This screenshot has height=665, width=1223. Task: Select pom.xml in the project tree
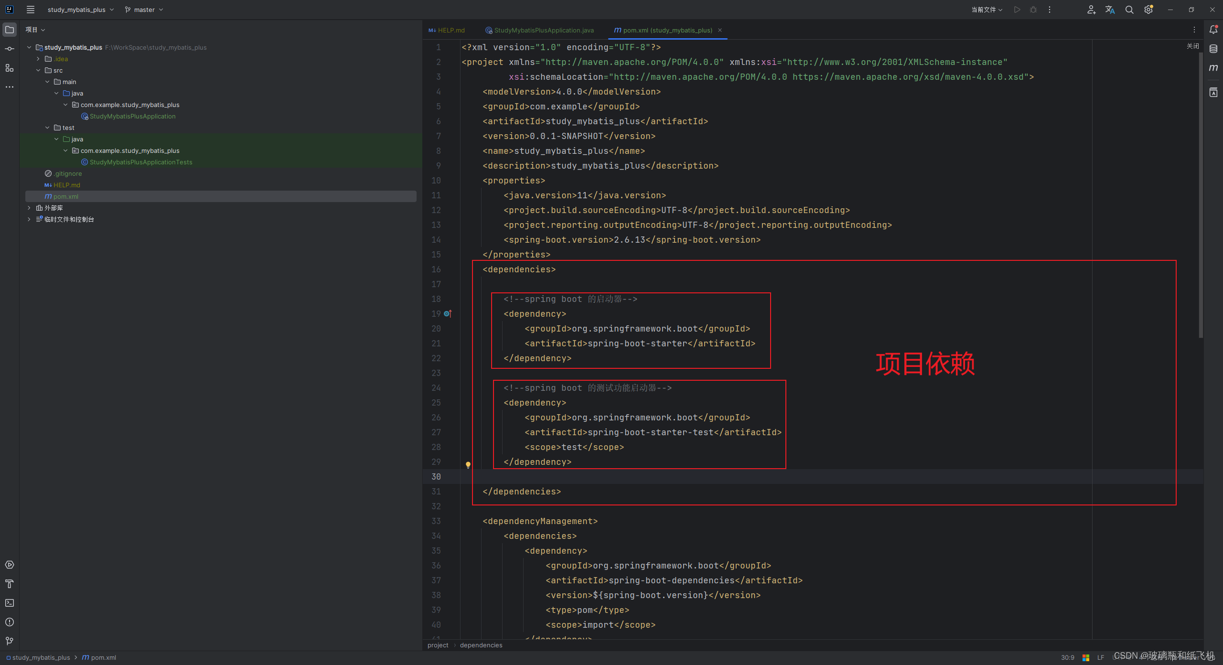click(220, 196)
